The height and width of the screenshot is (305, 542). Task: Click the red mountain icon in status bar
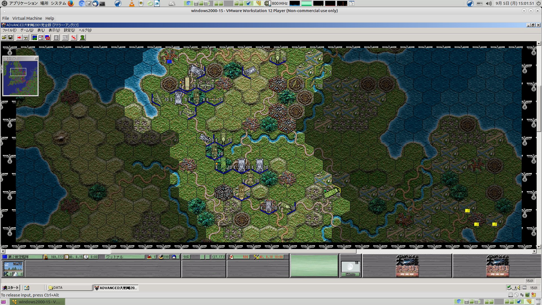(149, 257)
